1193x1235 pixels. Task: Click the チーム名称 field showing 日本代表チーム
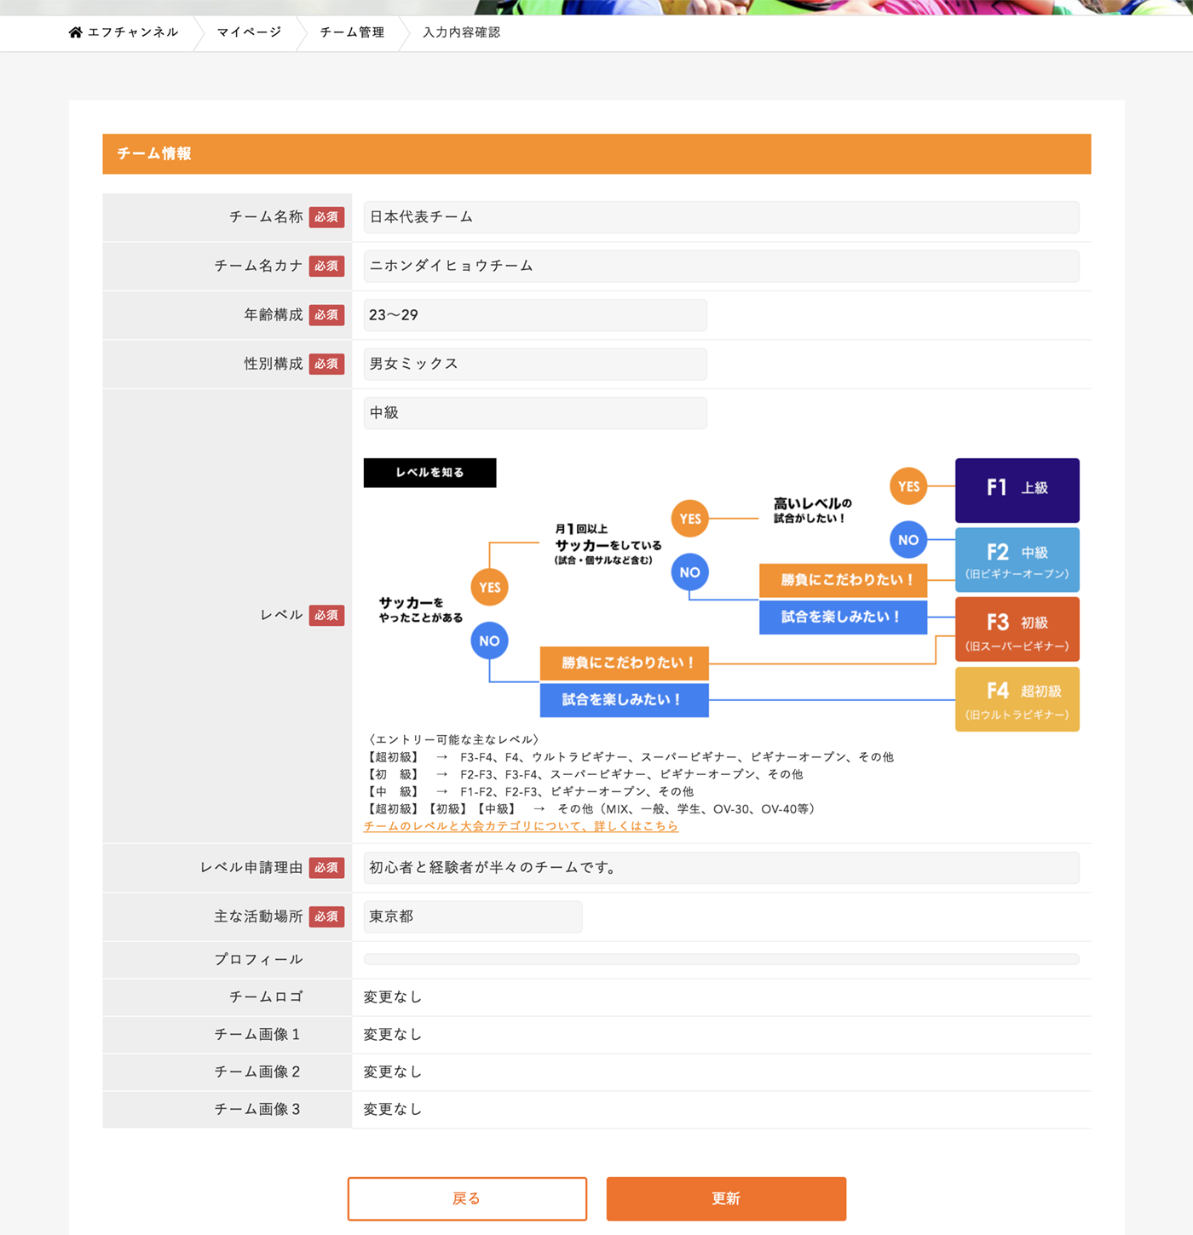coord(721,217)
